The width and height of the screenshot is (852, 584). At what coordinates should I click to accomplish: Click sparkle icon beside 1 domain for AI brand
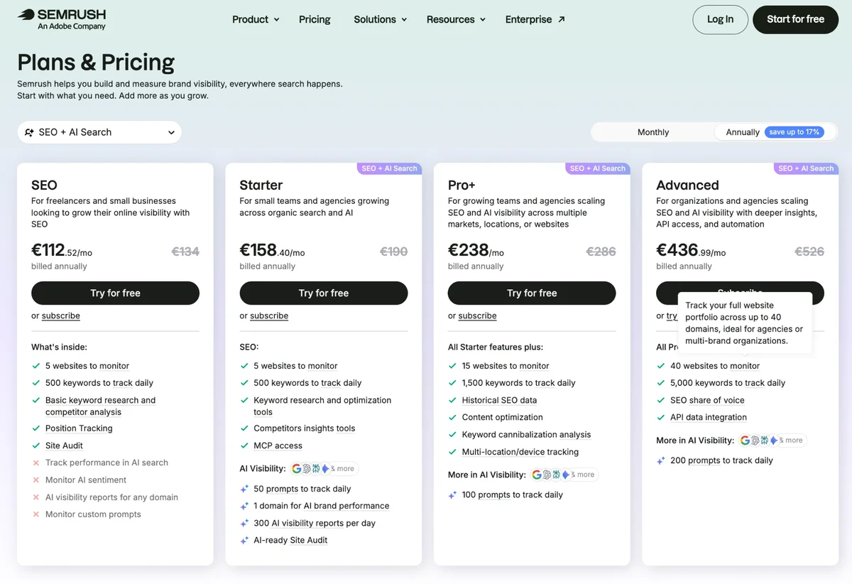tap(244, 506)
